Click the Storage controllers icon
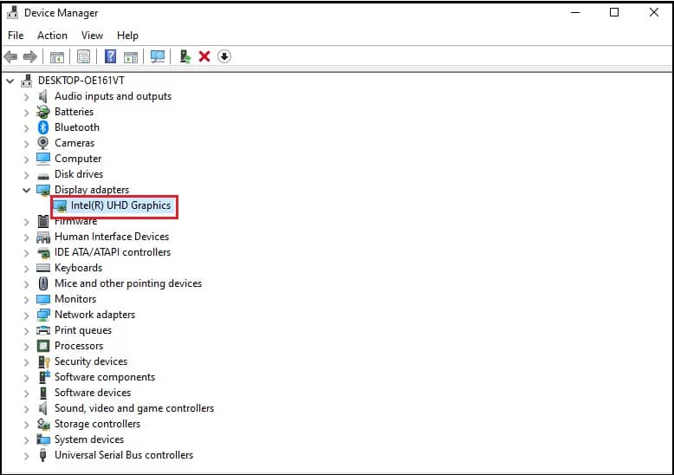This screenshot has height=475, width=674. [x=43, y=424]
